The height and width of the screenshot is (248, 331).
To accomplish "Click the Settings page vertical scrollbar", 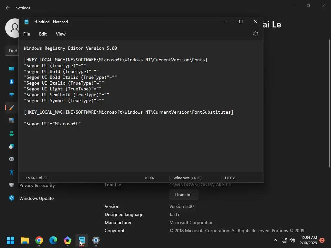I will point(329,103).
